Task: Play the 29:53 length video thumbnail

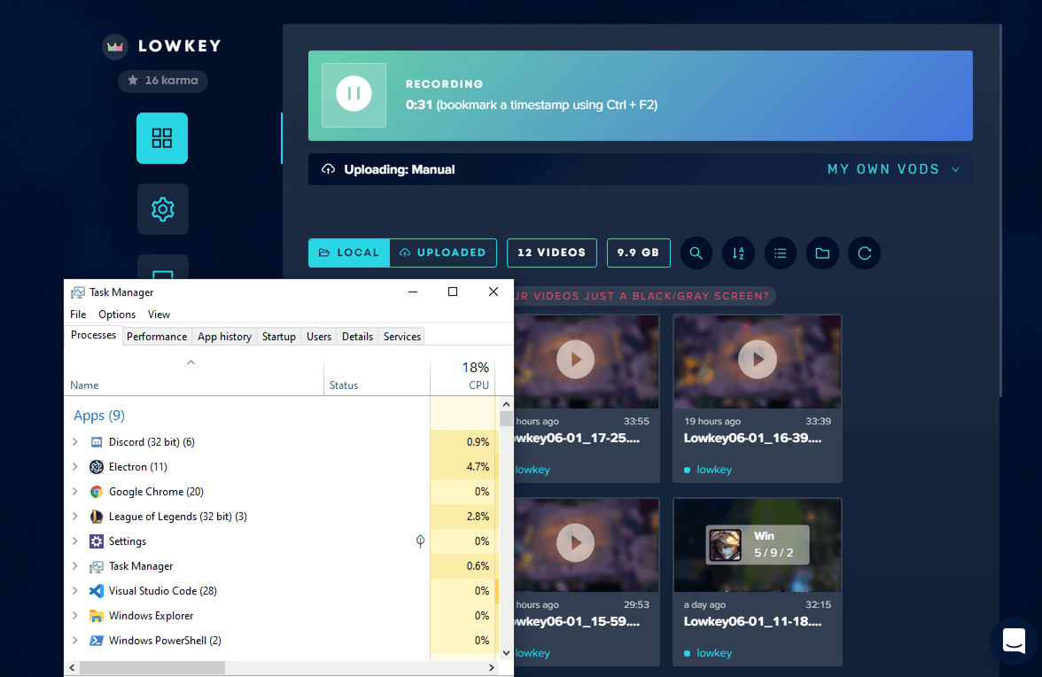Action: (576, 543)
